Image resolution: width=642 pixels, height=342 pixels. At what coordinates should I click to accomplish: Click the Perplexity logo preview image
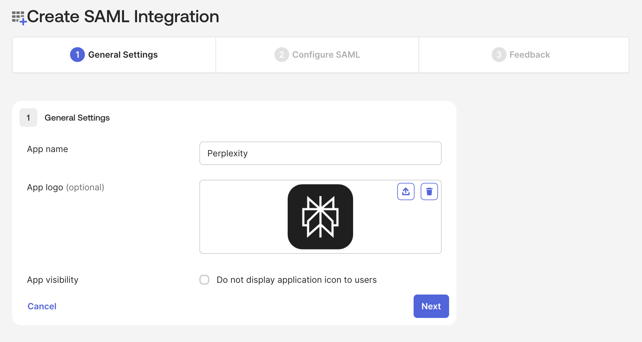(320, 217)
